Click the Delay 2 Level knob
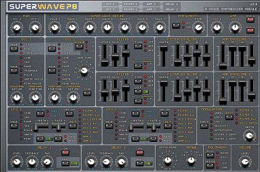The width and height of the screenshot is (260, 172). pos(91,161)
